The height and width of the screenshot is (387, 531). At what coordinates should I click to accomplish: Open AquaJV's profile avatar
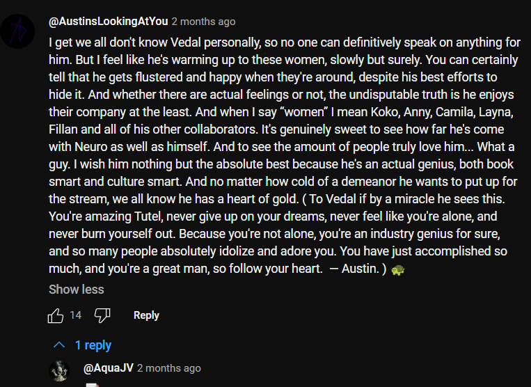tap(59, 371)
